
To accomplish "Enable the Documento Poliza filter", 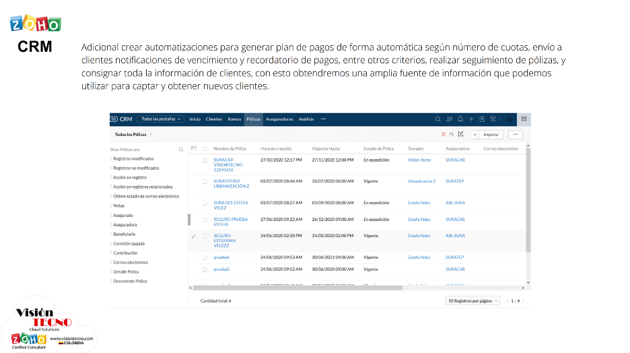I will (x=111, y=281).
